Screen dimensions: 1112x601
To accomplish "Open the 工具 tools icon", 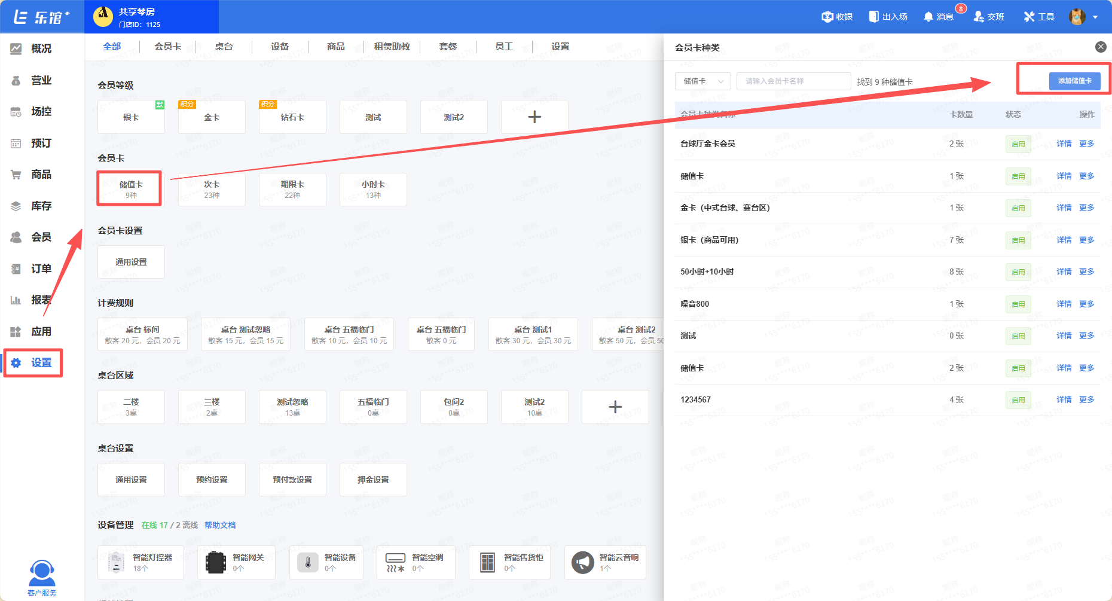I will [x=1029, y=17].
